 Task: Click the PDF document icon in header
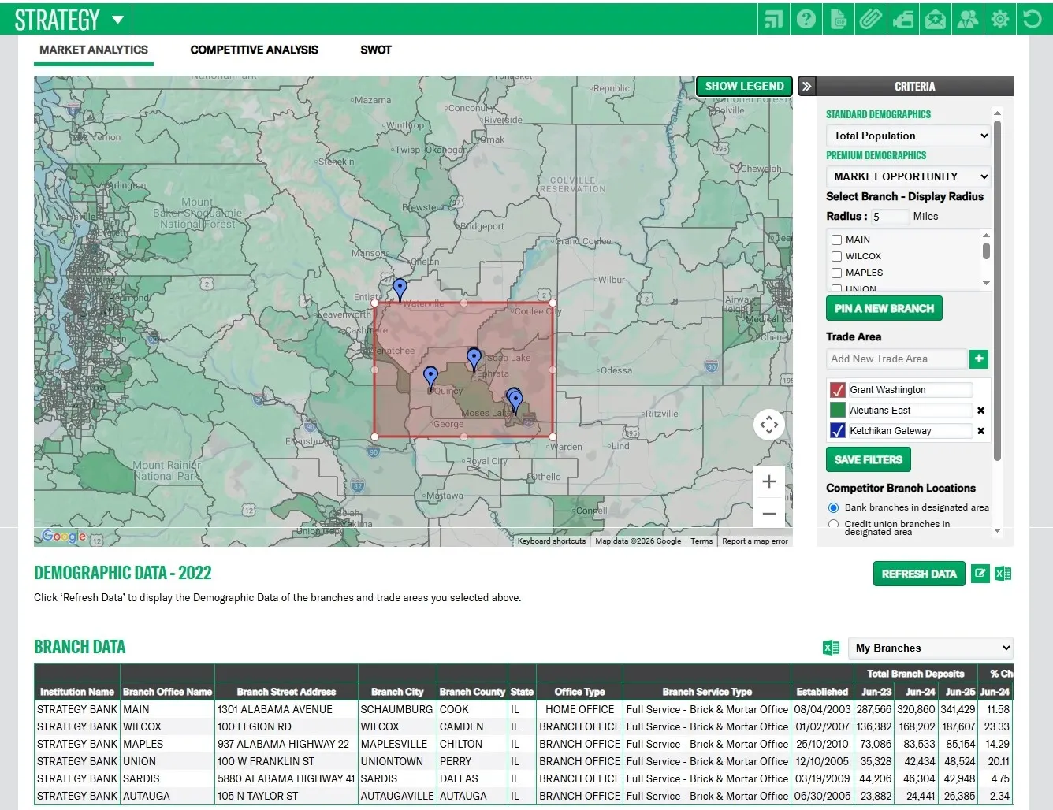pyautogui.click(x=839, y=19)
